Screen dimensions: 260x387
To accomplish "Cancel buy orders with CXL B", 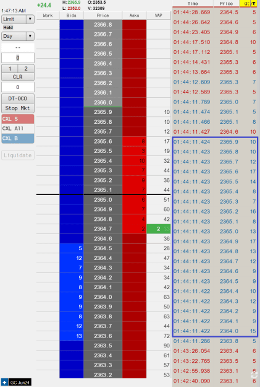I will 18,138.
